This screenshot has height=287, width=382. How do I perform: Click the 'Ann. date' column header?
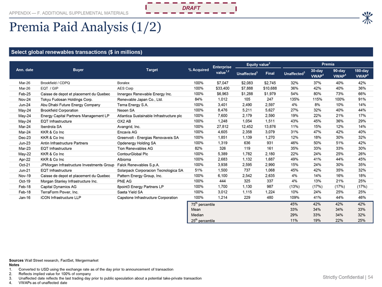point(25,70)
